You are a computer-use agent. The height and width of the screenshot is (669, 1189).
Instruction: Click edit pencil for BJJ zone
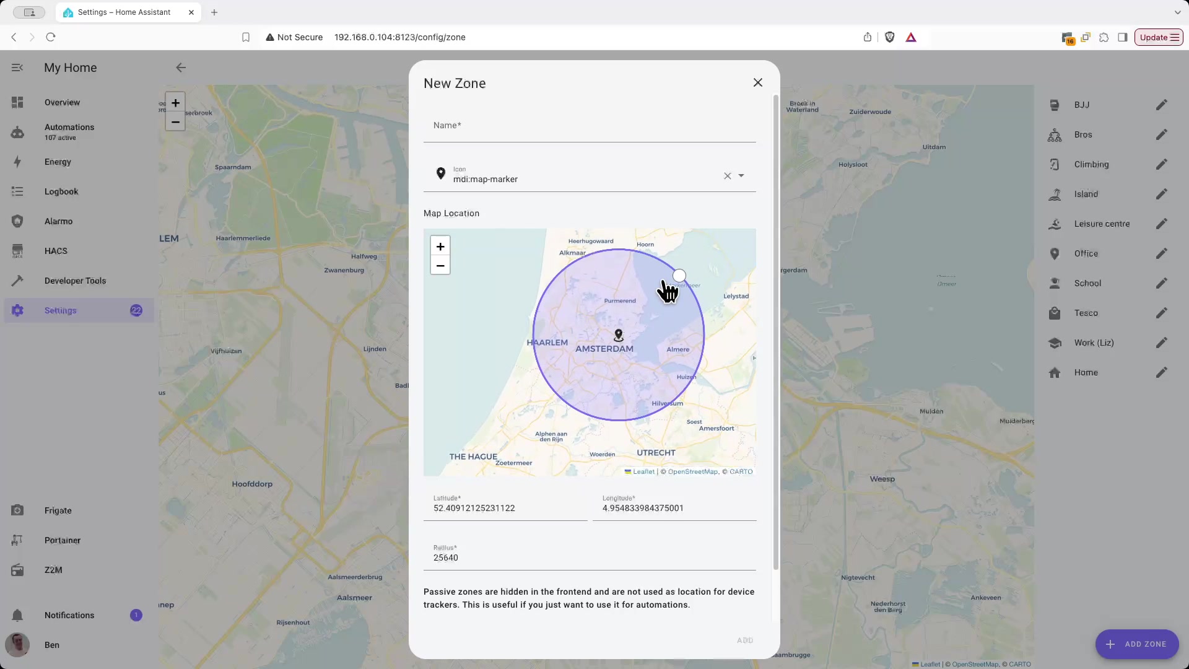(x=1161, y=105)
